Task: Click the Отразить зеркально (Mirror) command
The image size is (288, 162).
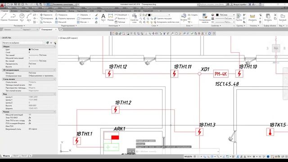Action: 65,18
